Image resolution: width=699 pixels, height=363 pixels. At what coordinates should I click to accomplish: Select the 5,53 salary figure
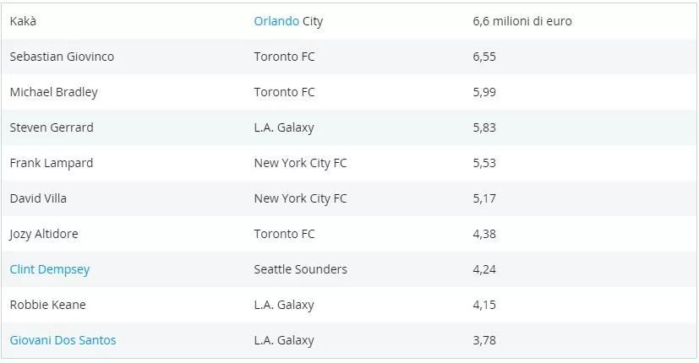pos(484,163)
